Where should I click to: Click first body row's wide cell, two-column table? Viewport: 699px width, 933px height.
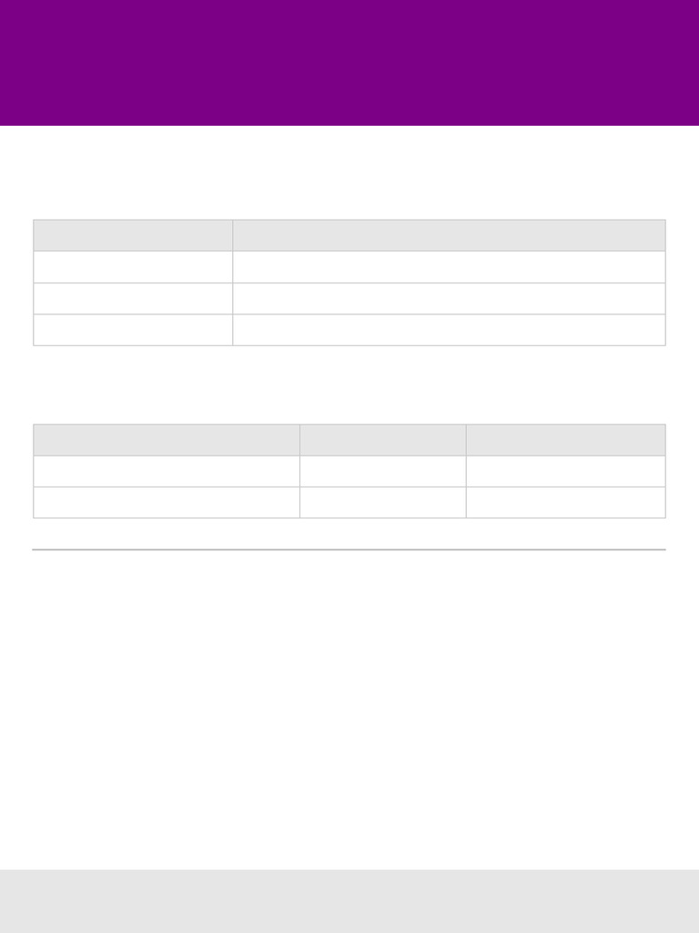tap(449, 267)
